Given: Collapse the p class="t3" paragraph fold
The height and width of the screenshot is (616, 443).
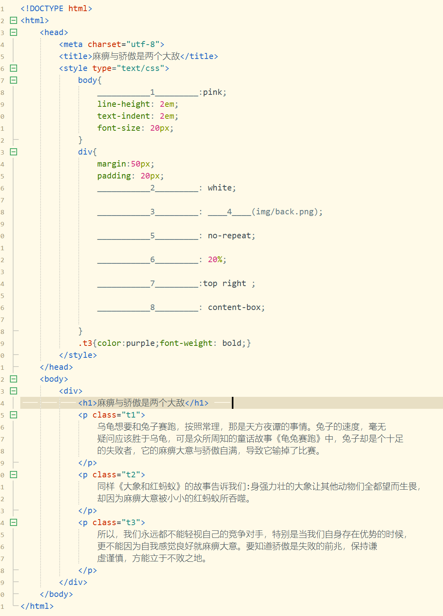Looking at the screenshot, I should [14, 522].
